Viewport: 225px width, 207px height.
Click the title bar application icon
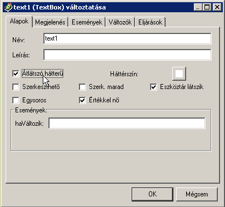click(x=8, y=7)
